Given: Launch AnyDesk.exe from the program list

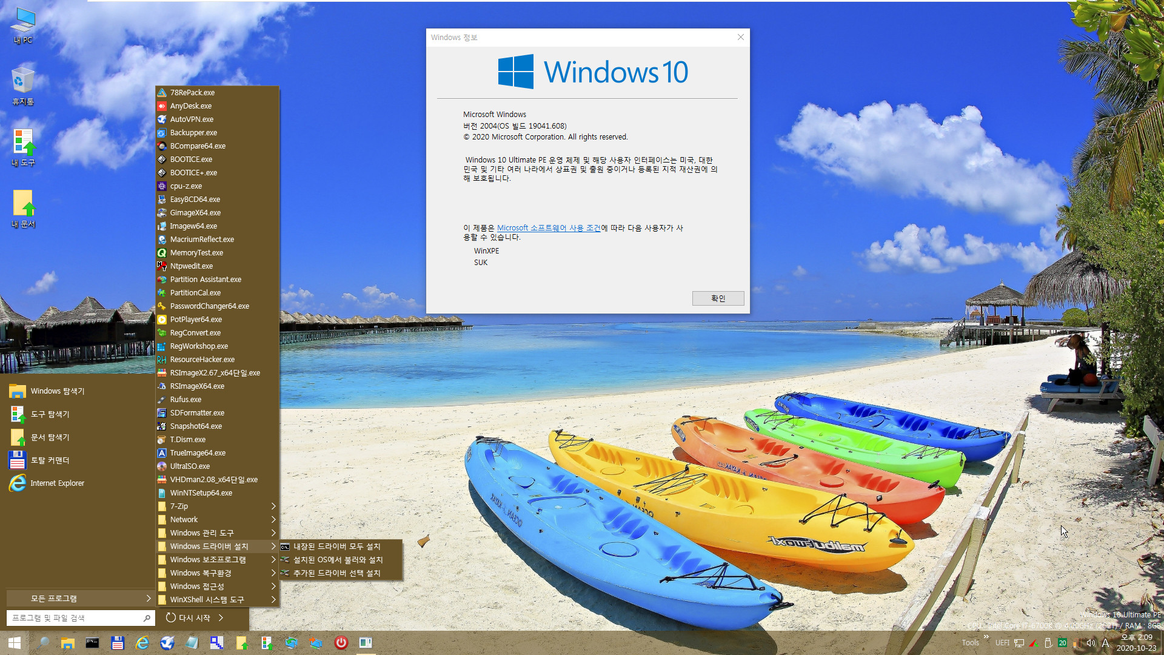Looking at the screenshot, I should coord(217,106).
